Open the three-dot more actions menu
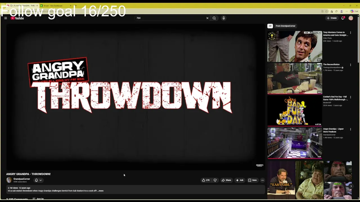 262,180
